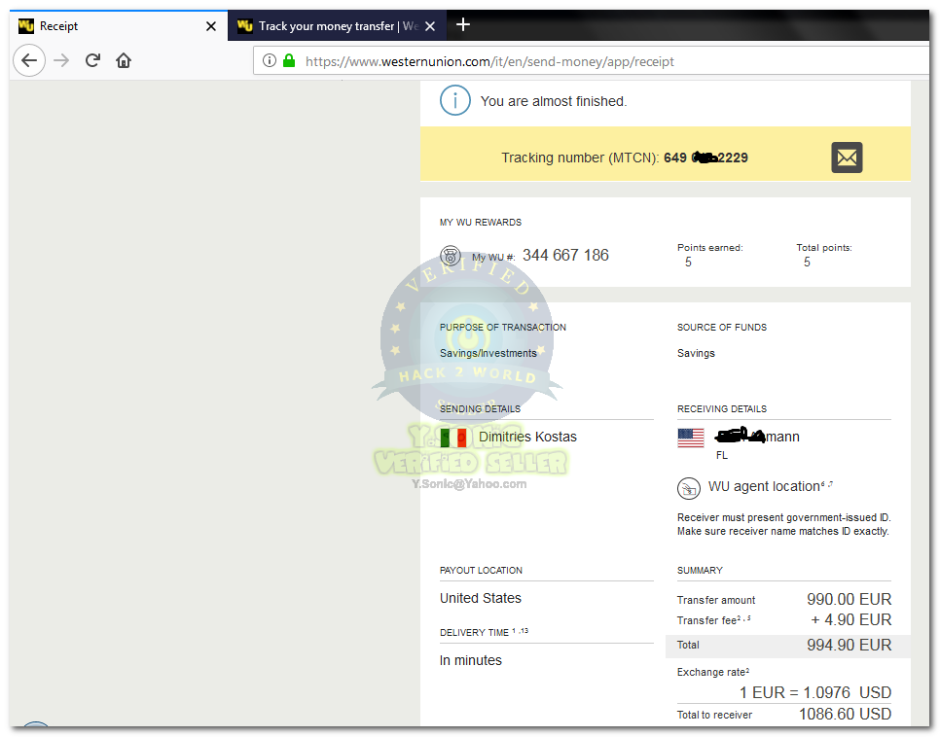Click the 'WU agent location' text
This screenshot has width=940, height=737.
(764, 486)
